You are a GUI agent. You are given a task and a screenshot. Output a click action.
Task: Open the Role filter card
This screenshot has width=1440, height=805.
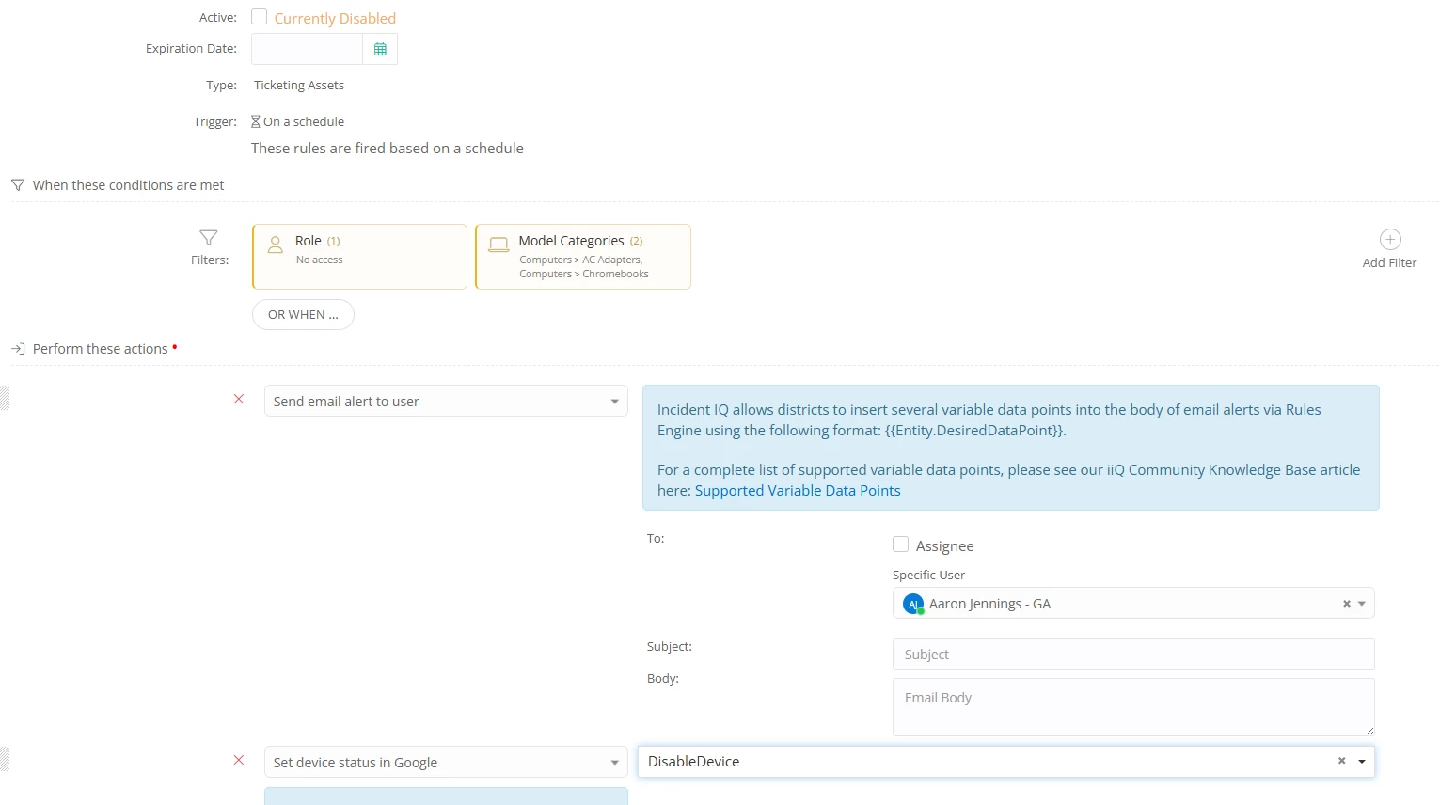(x=359, y=257)
